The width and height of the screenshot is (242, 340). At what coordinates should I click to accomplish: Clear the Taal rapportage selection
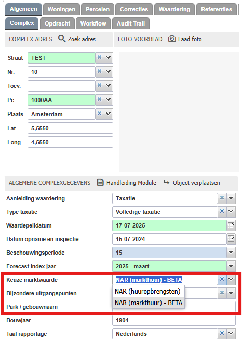(x=222, y=333)
